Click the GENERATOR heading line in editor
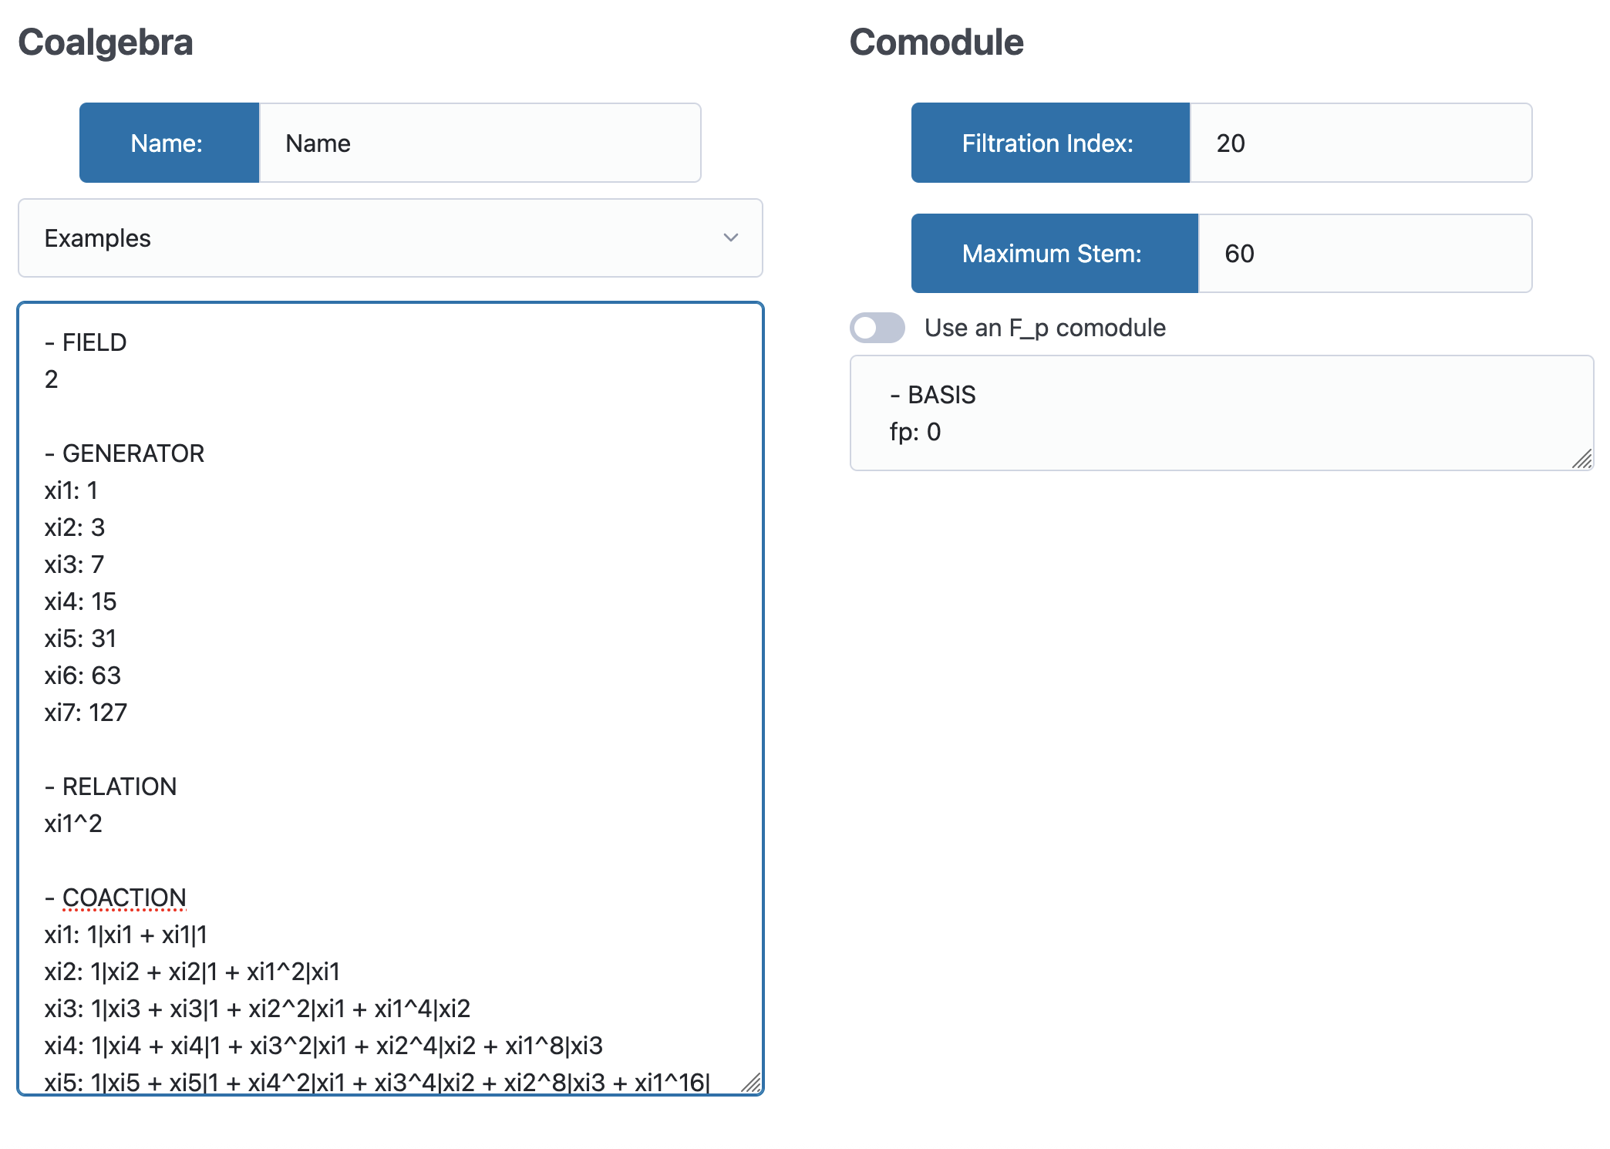The image size is (1610, 1149). 125,453
